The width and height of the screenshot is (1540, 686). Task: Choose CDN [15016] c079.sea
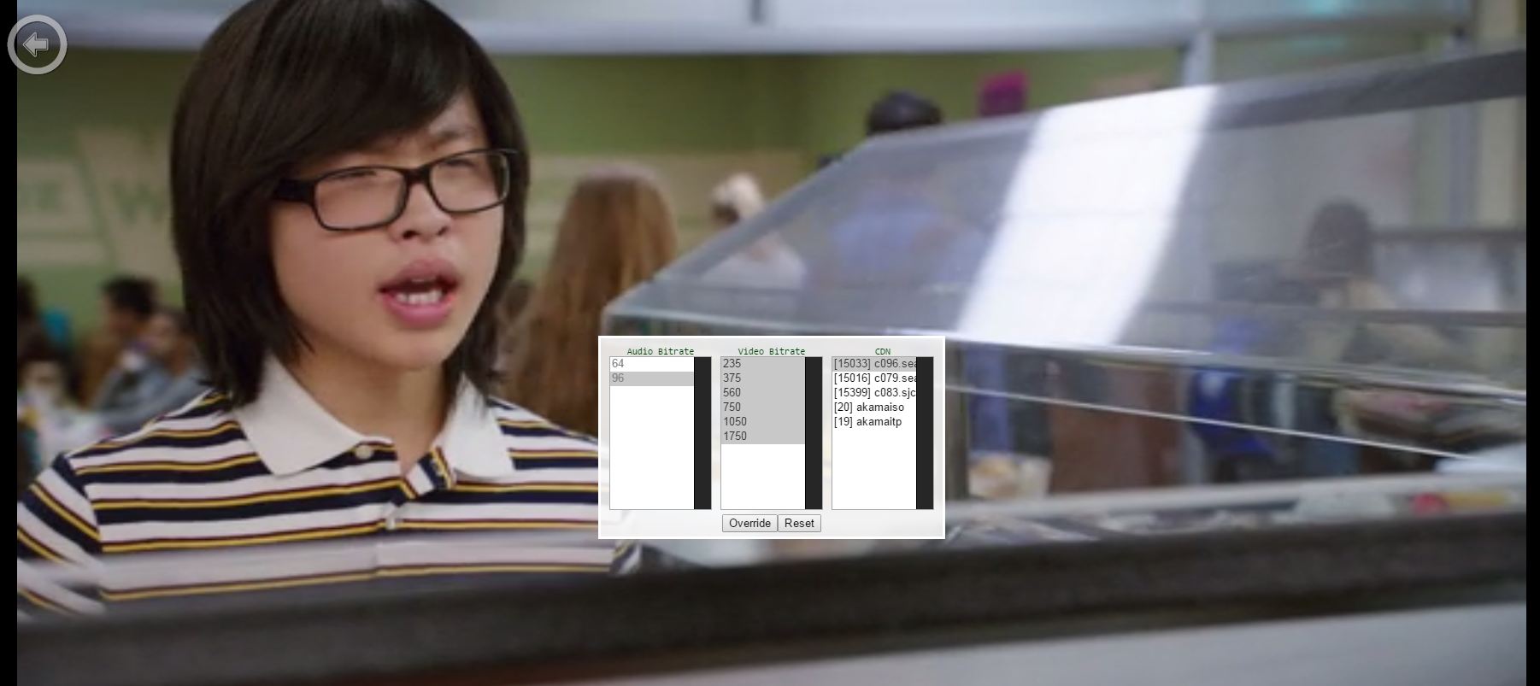tap(874, 378)
